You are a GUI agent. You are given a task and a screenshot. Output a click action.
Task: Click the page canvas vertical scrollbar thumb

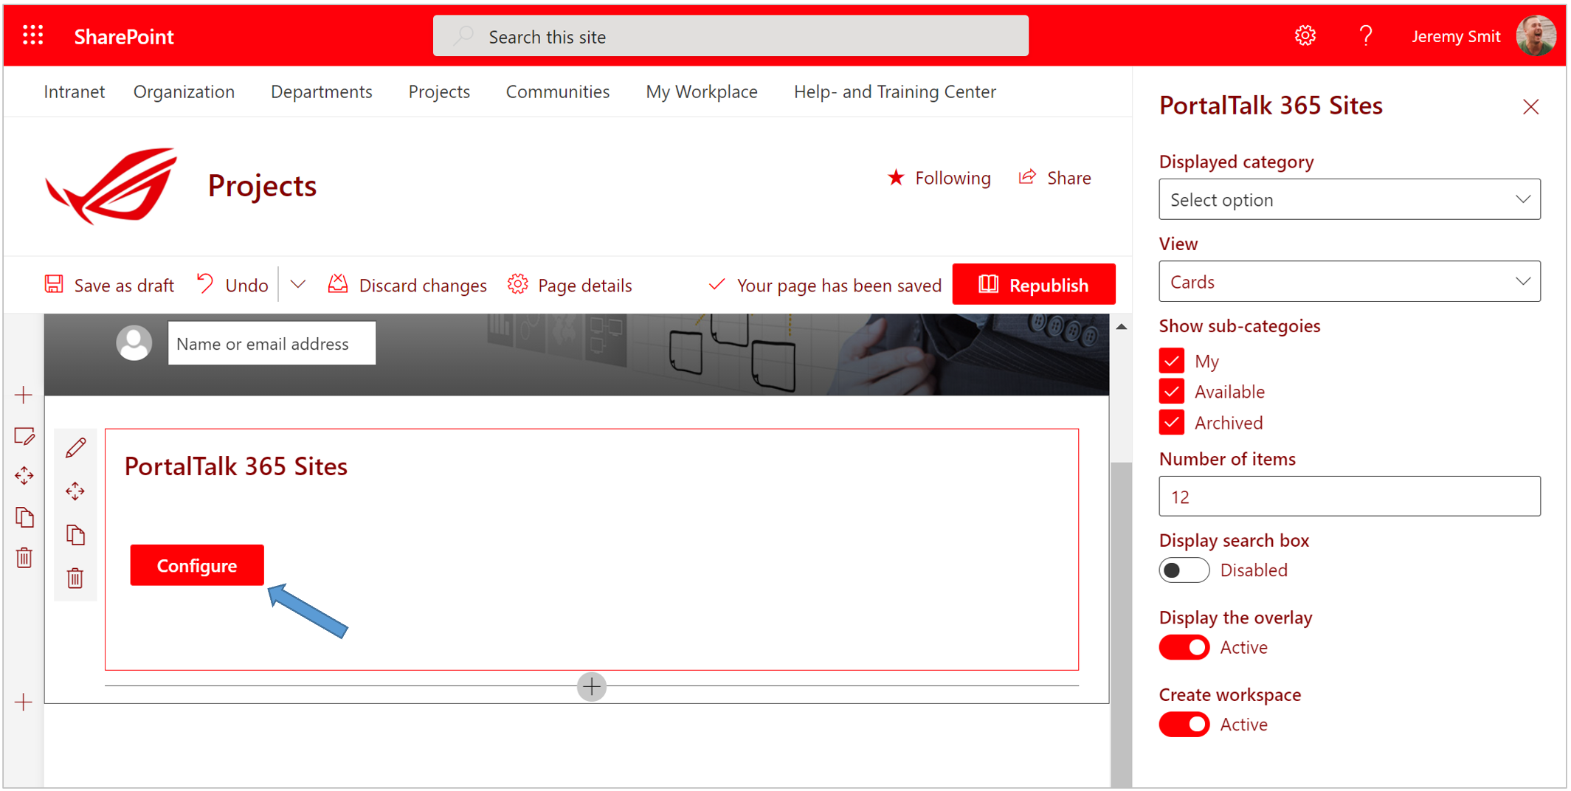coord(1121,624)
